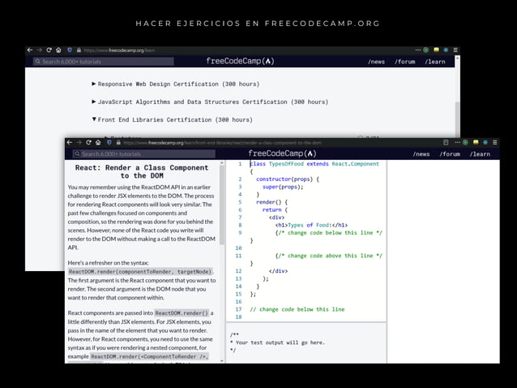
Task: Open home page in the rear browser window
Action: pyautogui.click(x=58, y=50)
